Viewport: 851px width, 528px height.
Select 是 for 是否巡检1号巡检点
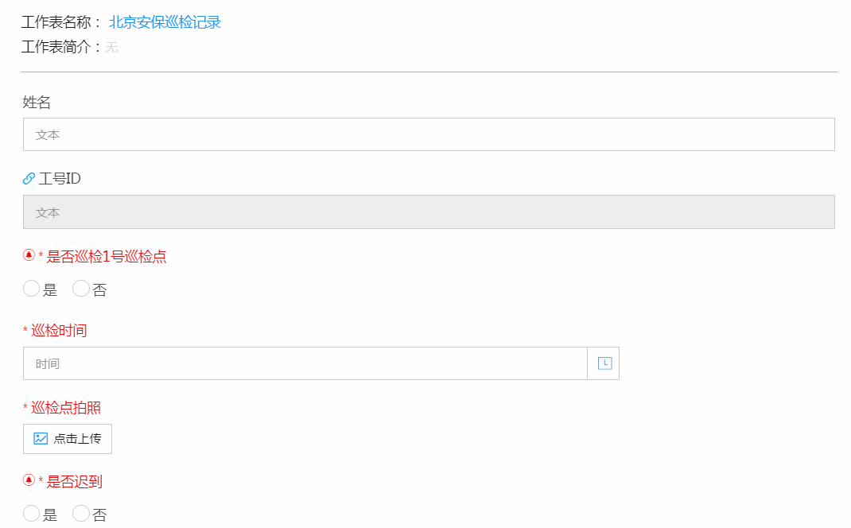pyautogui.click(x=32, y=289)
